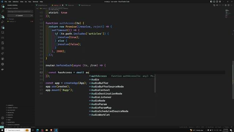Click the Prettier status bar item

(226, 127)
